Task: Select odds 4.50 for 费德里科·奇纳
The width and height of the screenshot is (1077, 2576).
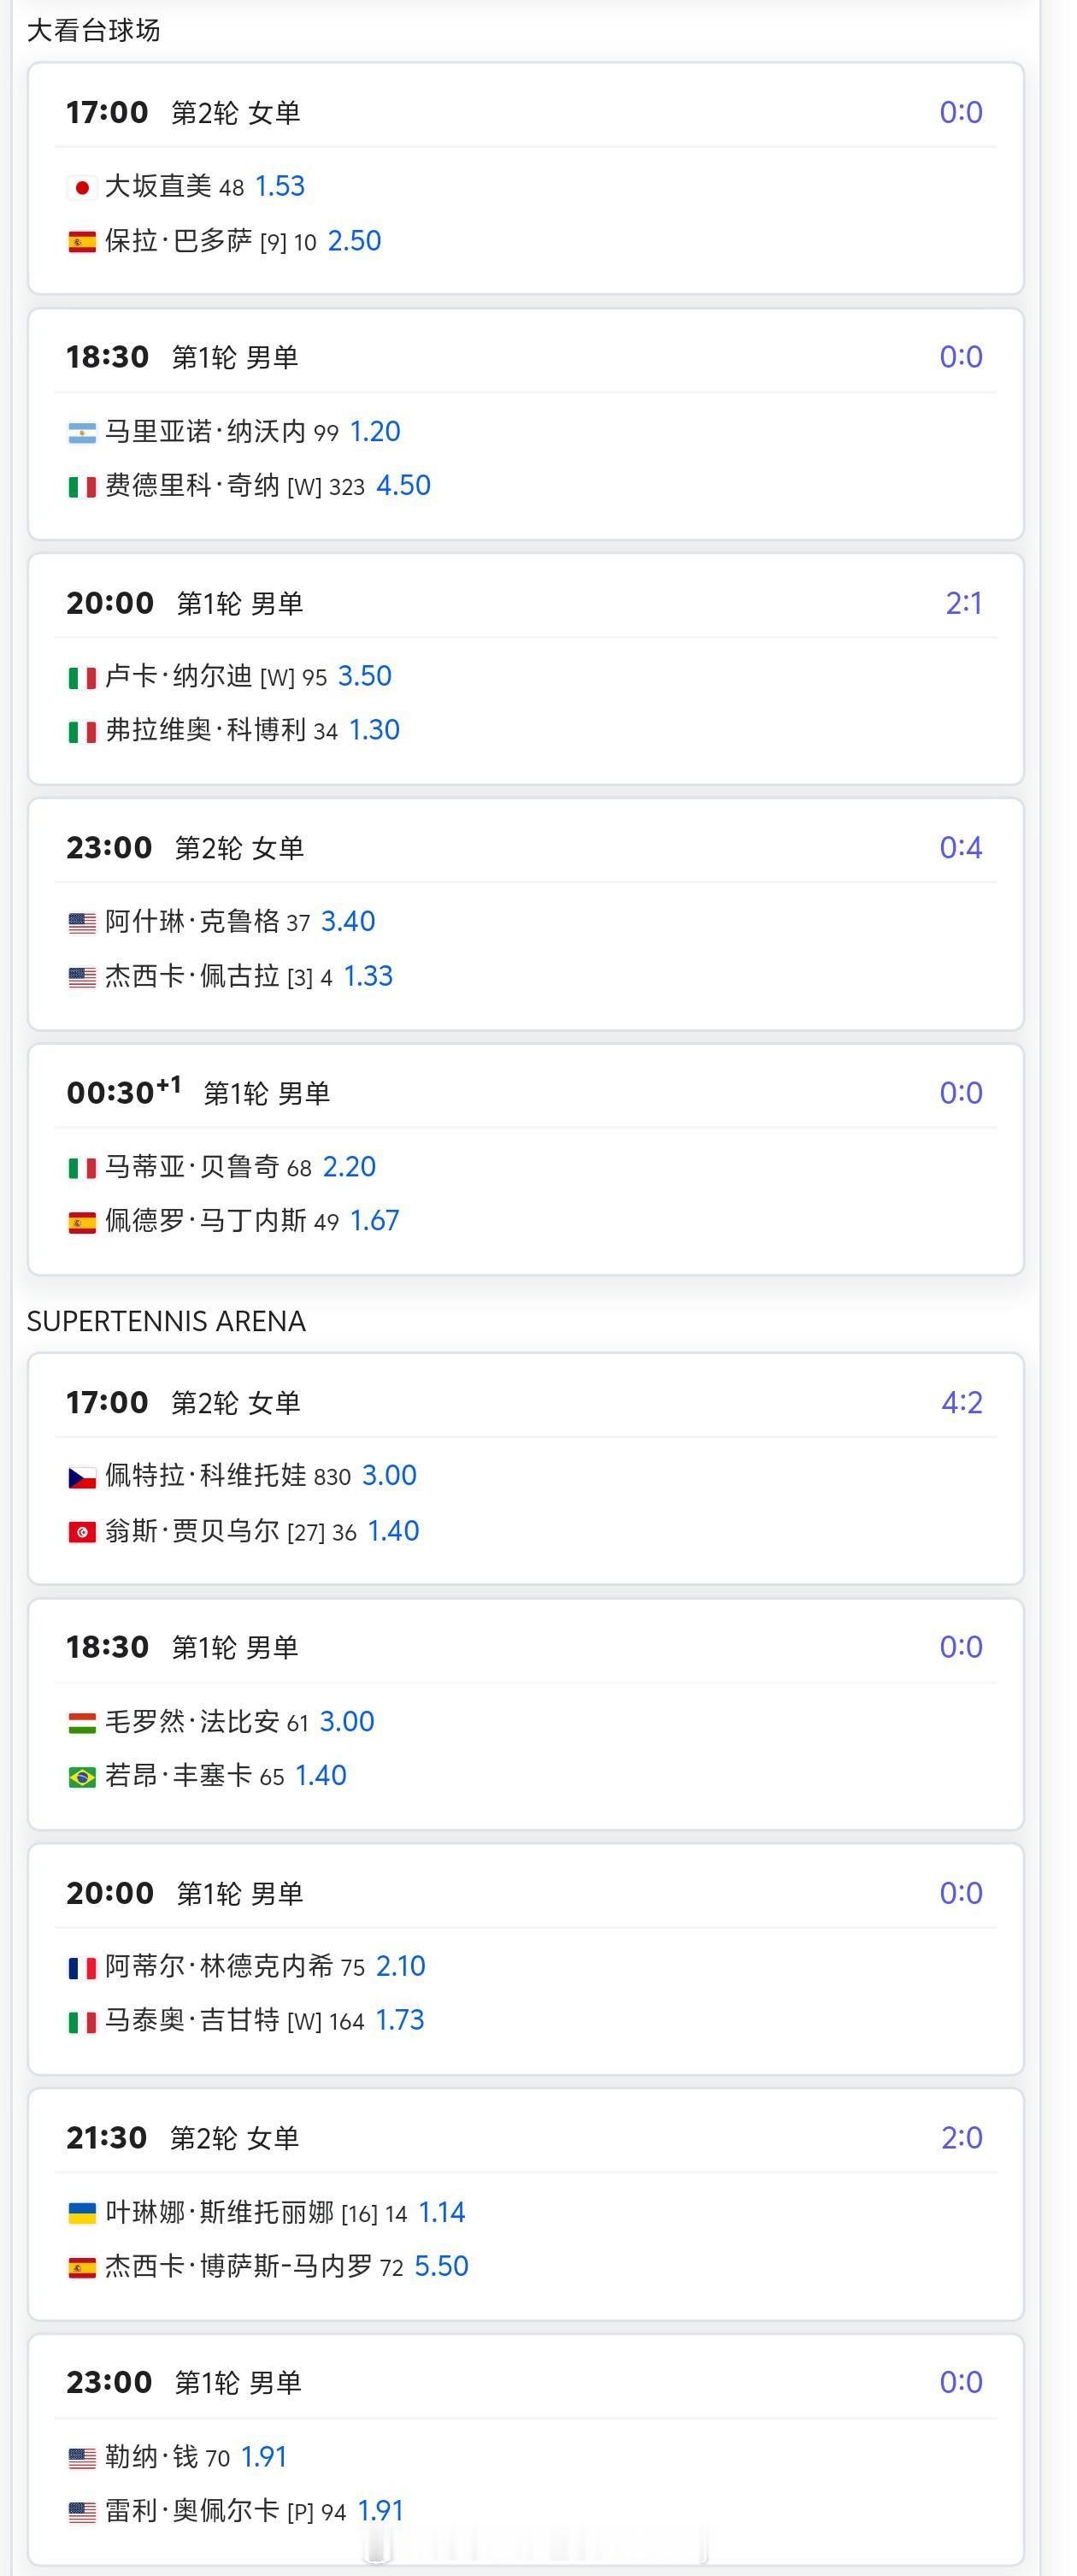Action: pos(403,486)
